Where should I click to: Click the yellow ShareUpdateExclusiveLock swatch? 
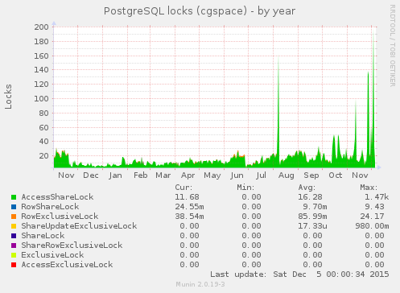point(14,226)
